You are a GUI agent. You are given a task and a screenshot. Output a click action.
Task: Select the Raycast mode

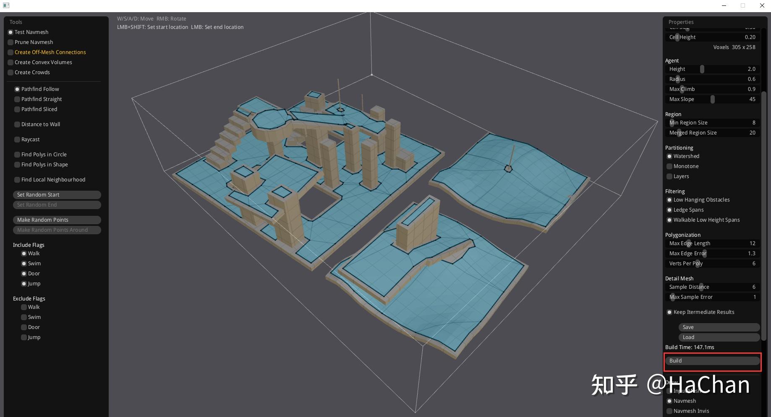pos(27,140)
